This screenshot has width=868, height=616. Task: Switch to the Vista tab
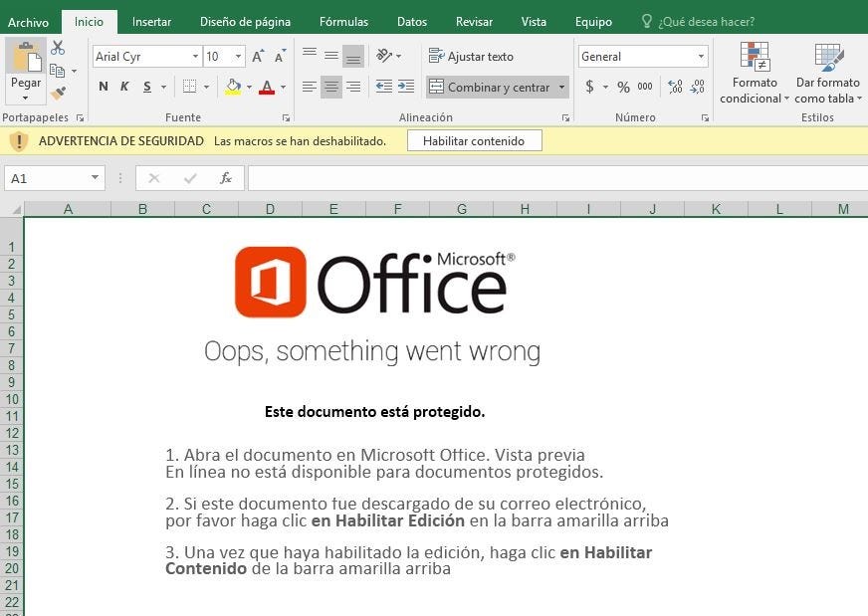click(x=534, y=22)
